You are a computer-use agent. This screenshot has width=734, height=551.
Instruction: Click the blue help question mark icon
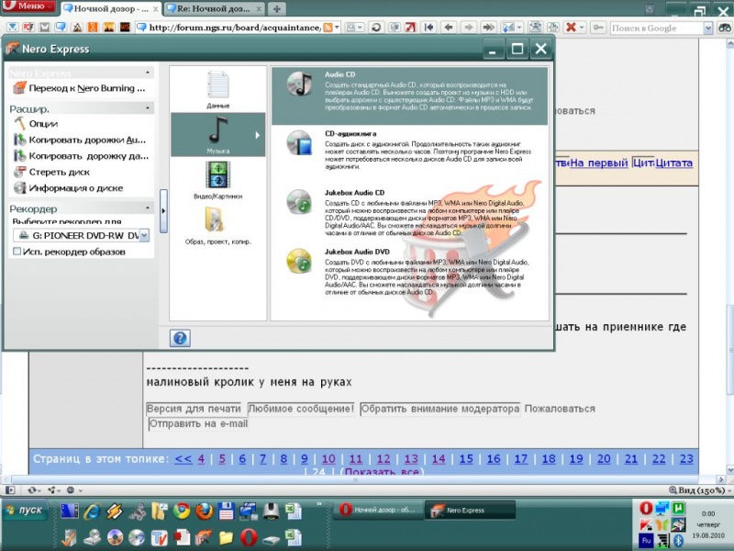pos(181,338)
